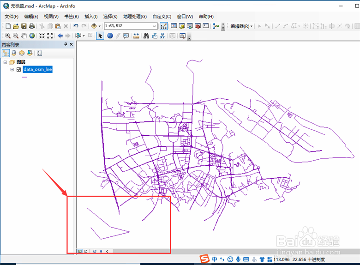
Task: Select the Zoom In tool
Action: [7, 36]
